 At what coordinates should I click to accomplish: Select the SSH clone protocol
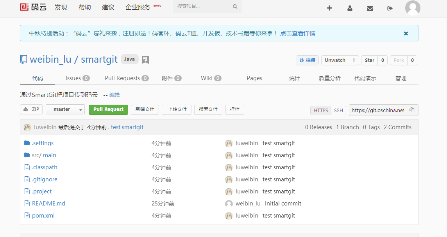click(x=338, y=110)
